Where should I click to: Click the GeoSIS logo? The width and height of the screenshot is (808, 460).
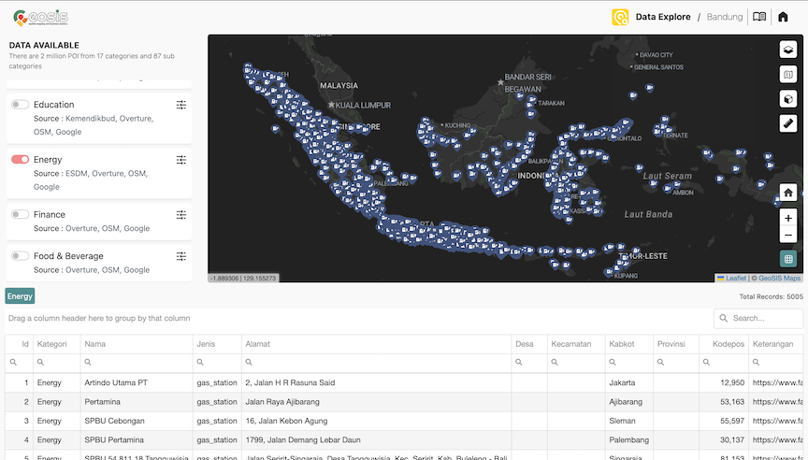[41, 18]
